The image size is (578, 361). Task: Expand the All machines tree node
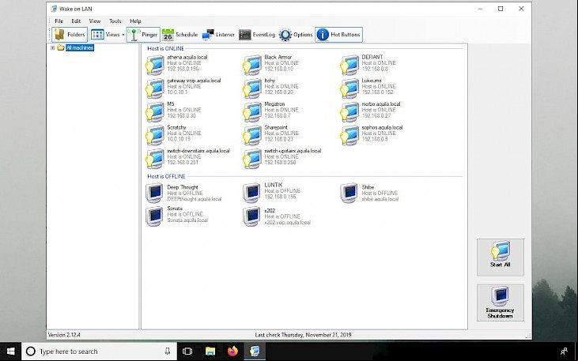point(52,48)
